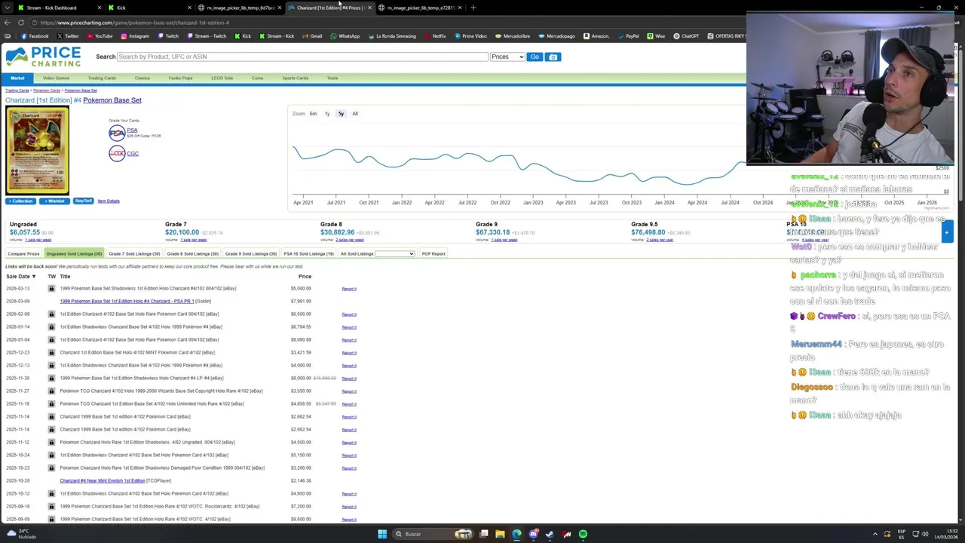Open the WhatsApp bookmark
Screen dimensions: 965x543
[x=345, y=36]
